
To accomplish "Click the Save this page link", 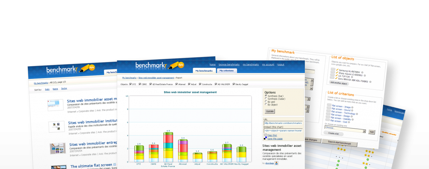I will click(x=275, y=138).
